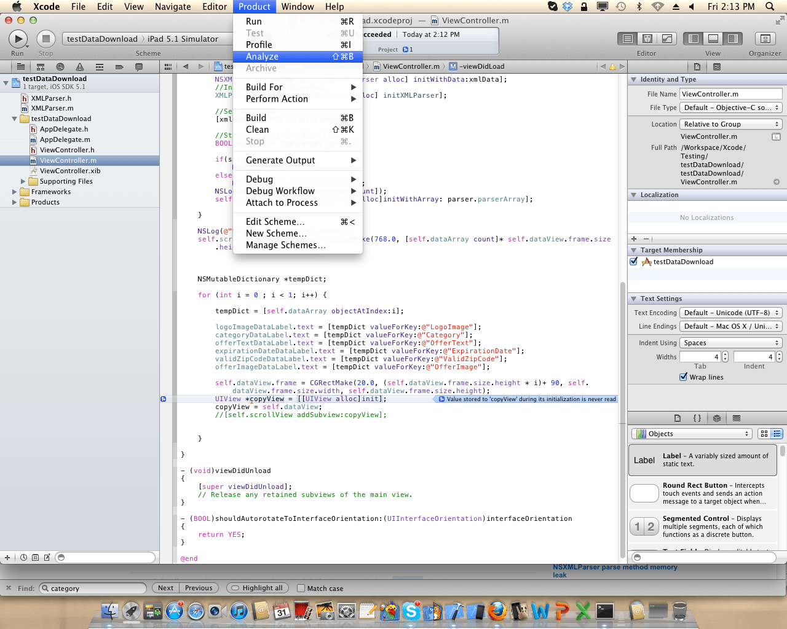
Task: Open the Navigate menu in menu bar
Action: [173, 7]
